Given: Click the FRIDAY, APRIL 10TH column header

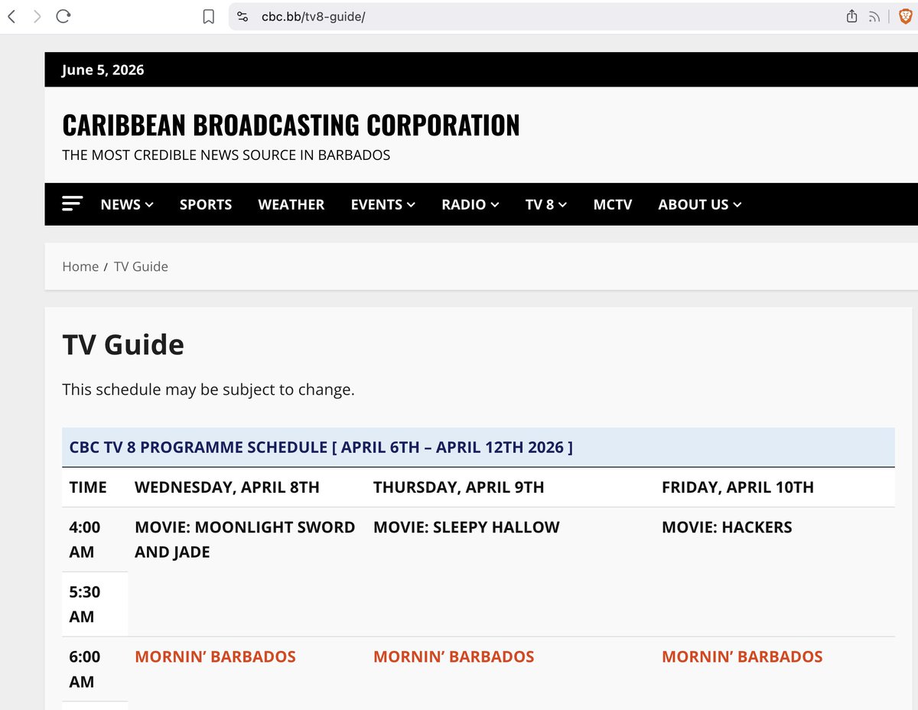Looking at the screenshot, I should [x=737, y=487].
